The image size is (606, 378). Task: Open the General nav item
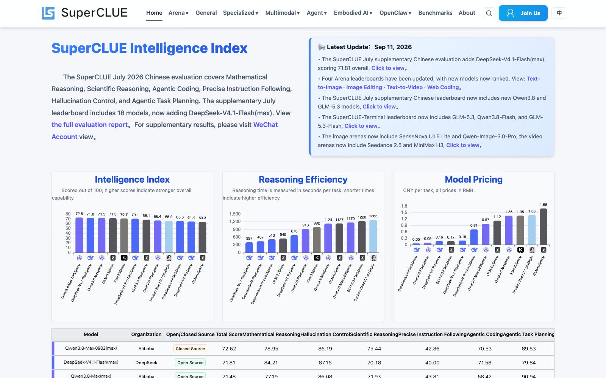click(206, 13)
